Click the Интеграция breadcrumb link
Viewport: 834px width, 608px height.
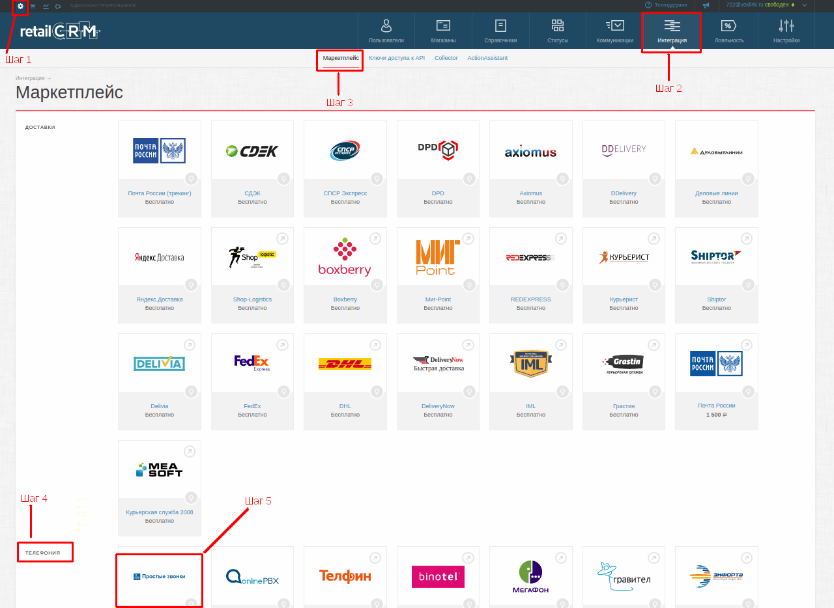[x=31, y=78]
